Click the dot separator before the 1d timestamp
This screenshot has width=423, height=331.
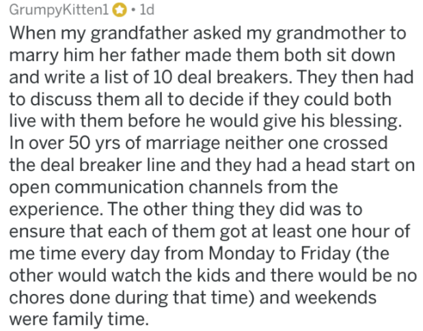pos(133,10)
